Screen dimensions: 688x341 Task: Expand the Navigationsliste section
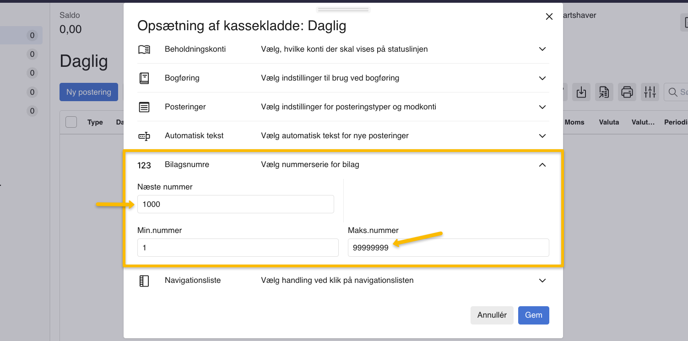(x=542, y=280)
